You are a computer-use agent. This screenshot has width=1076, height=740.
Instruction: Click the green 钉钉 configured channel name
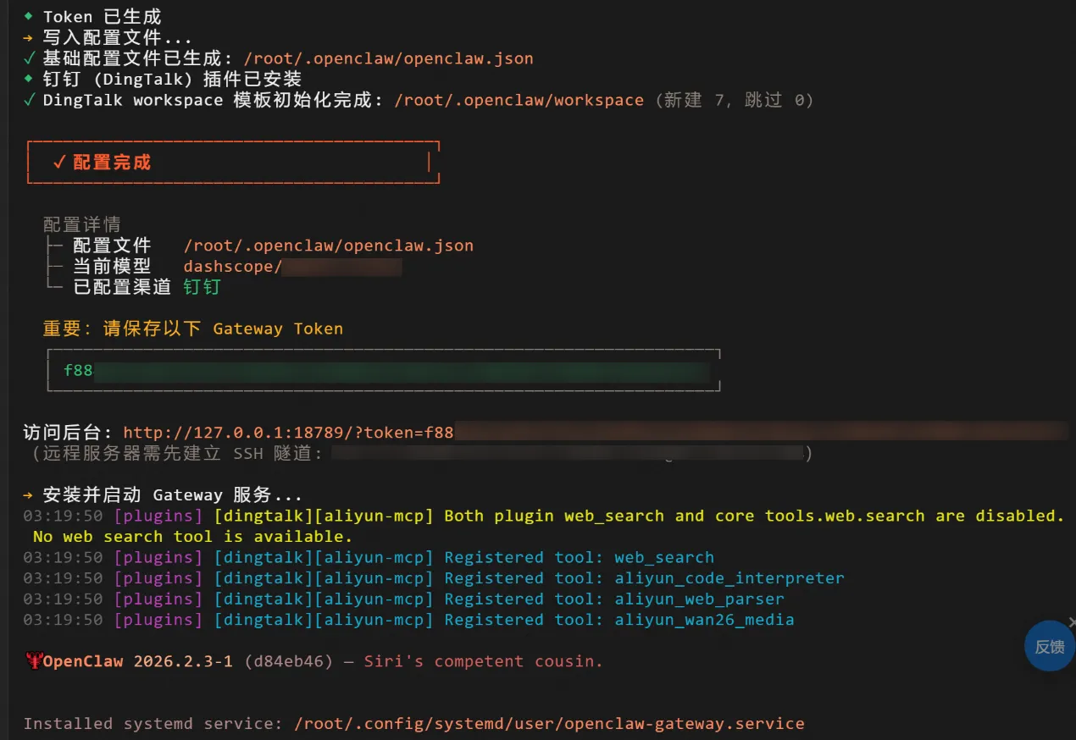[202, 287]
